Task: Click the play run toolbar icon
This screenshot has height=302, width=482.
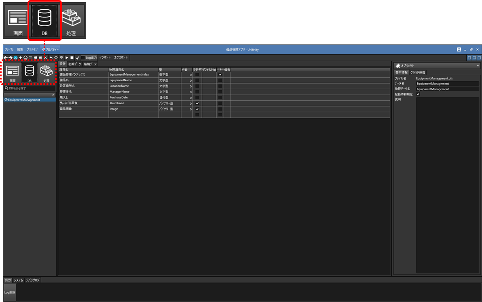Action: click(x=67, y=57)
